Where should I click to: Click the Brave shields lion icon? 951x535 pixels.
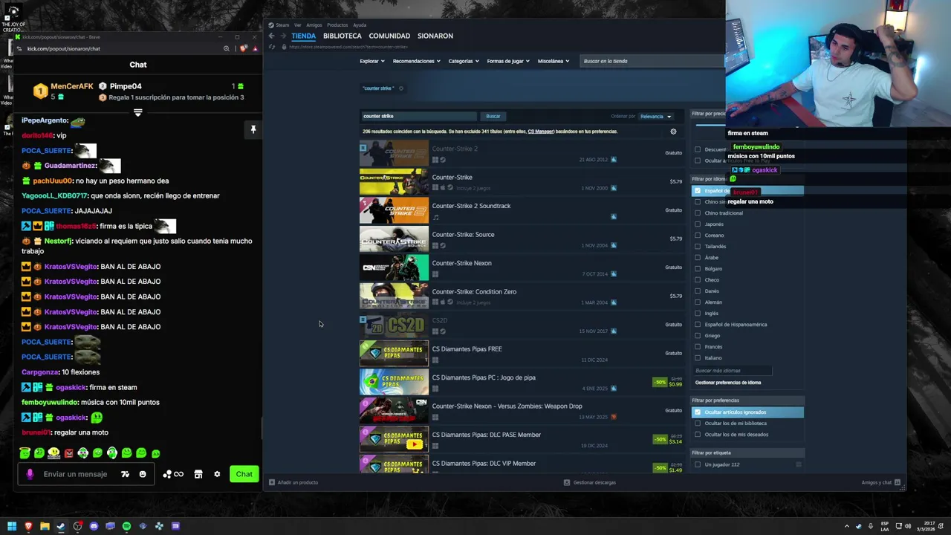243,49
